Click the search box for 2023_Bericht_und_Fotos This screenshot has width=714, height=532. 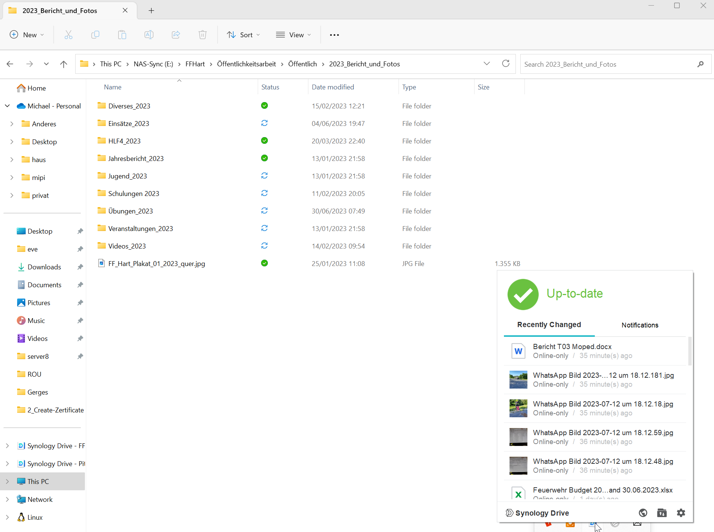click(x=607, y=64)
